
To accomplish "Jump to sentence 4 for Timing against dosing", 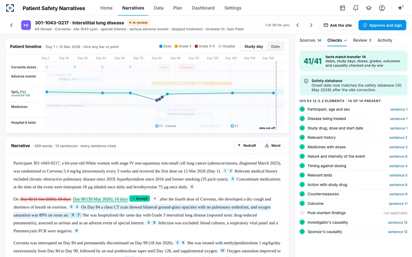I will pyautogui.click(x=398, y=166).
